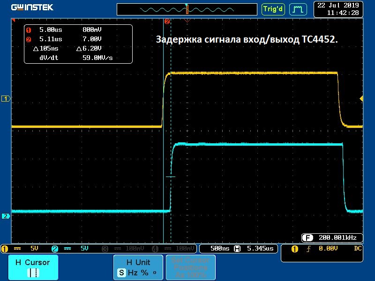Click the GW Instek logo
375x281 pixels.
coord(32,7)
